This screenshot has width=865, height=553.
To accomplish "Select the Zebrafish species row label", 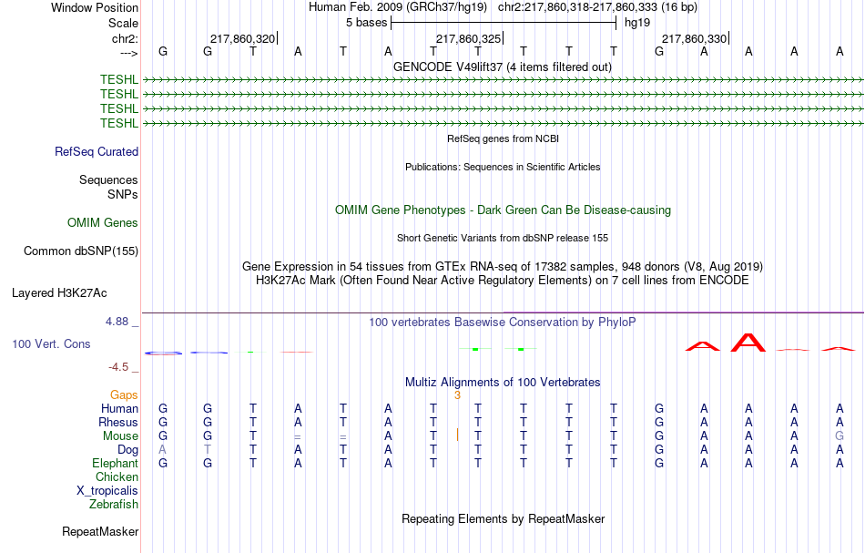I will (114, 504).
